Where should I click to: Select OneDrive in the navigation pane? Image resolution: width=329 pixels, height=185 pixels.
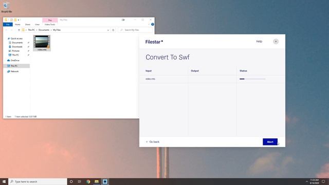(15, 61)
